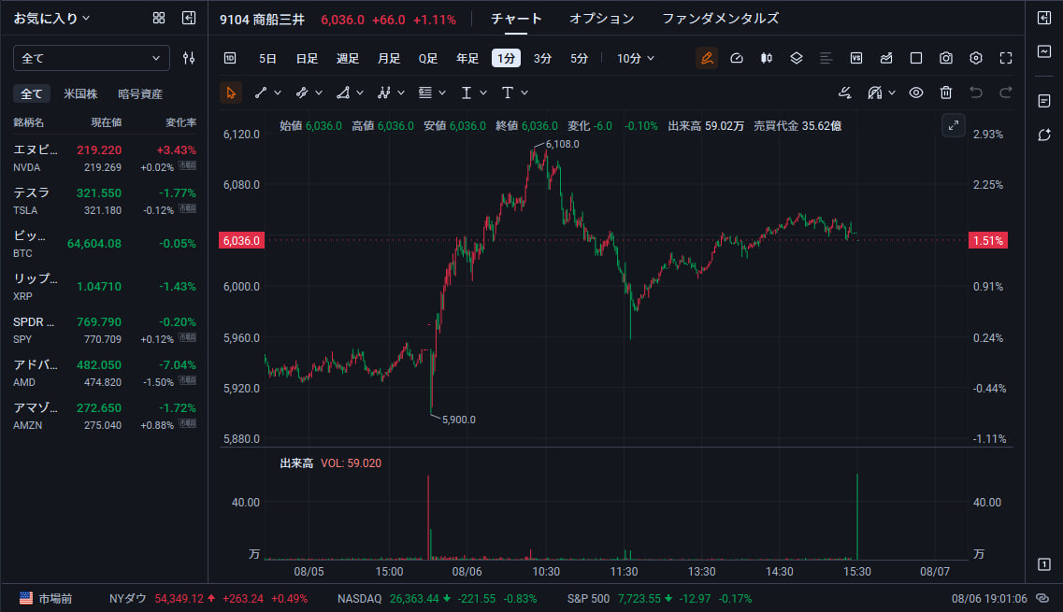Expand the お気に入り watchlist dropdown

(51, 19)
